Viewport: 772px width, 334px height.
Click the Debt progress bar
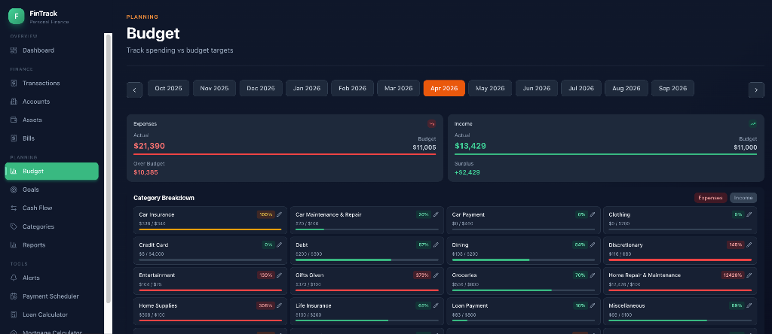click(367, 260)
